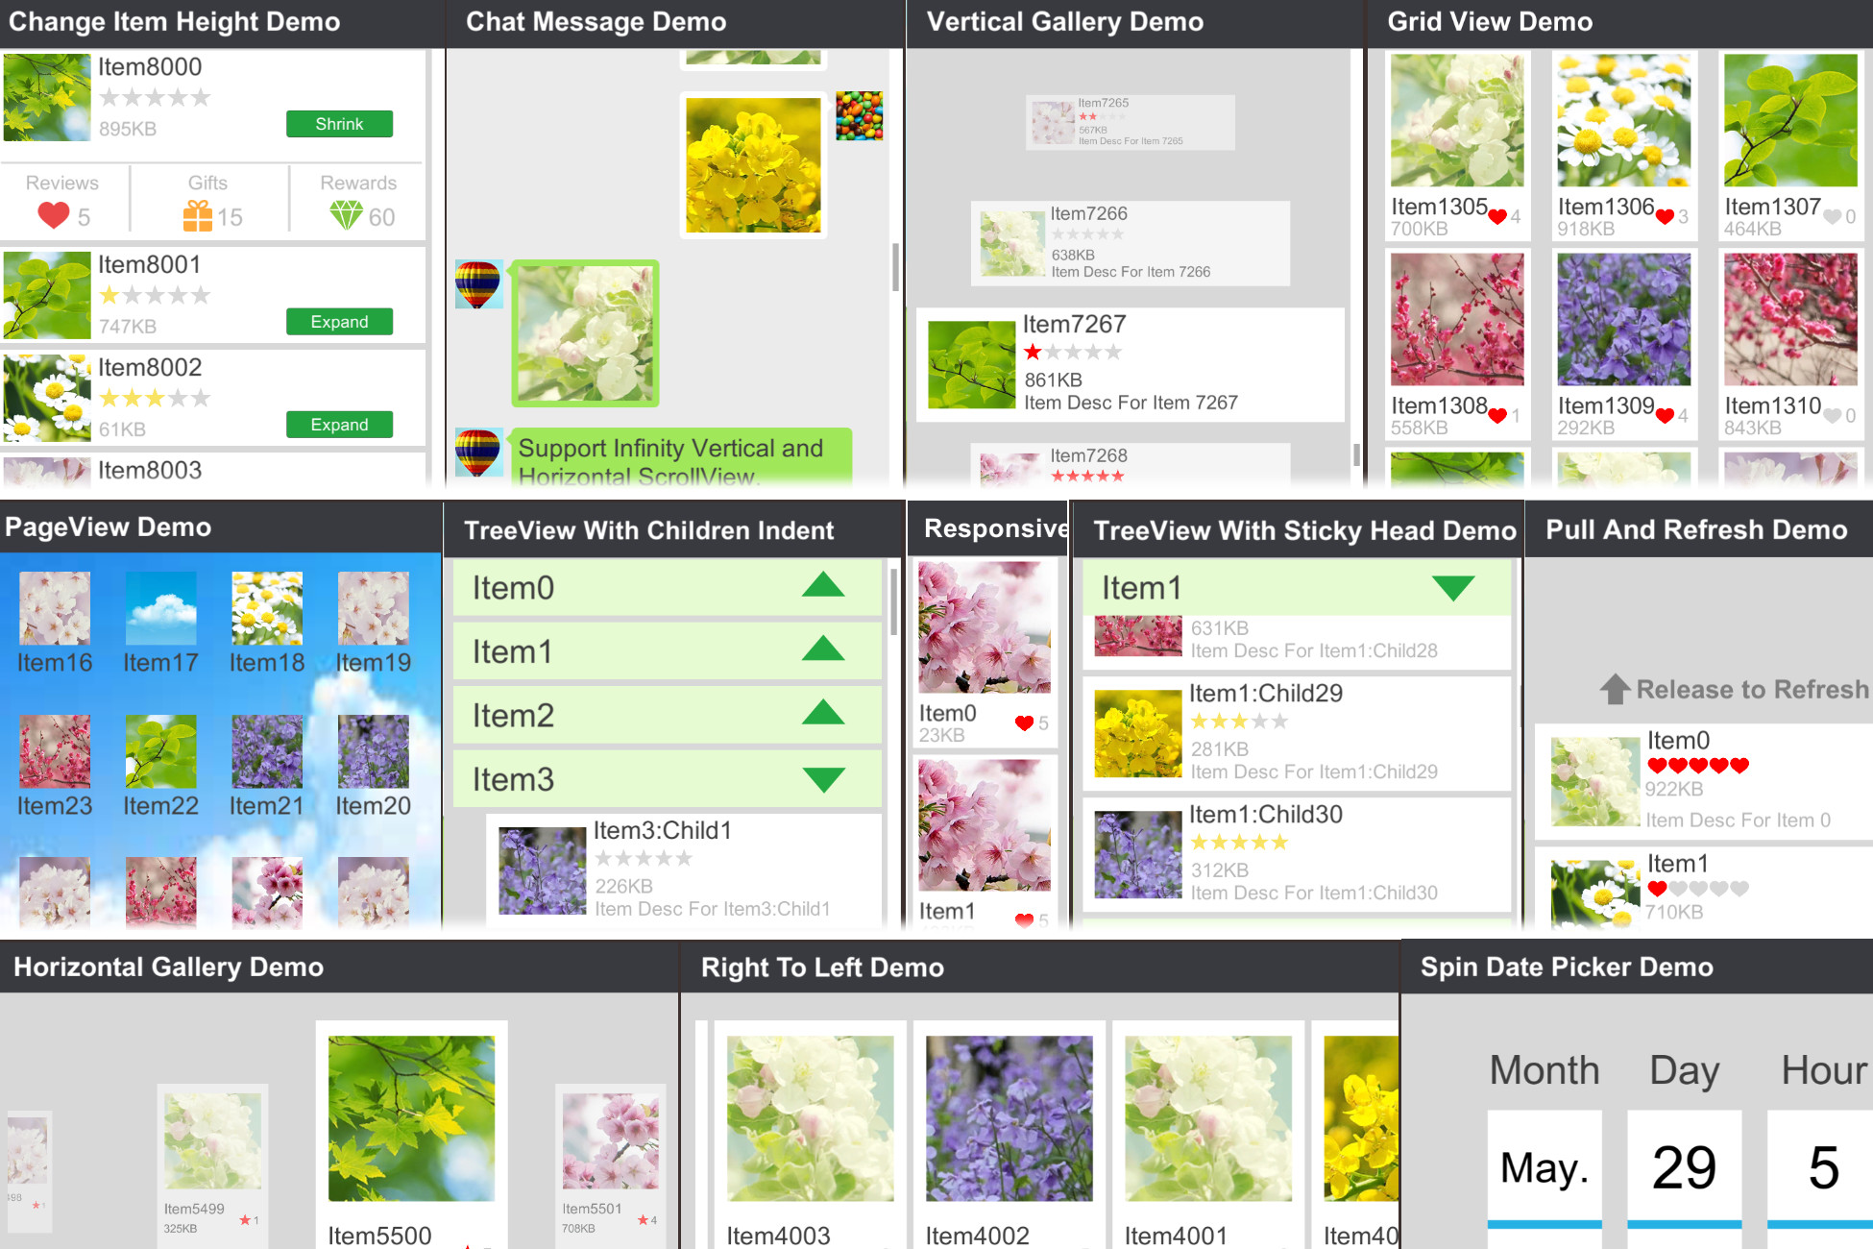Click the colorful candy avatar icon
The height and width of the screenshot is (1249, 1873).
click(859, 115)
